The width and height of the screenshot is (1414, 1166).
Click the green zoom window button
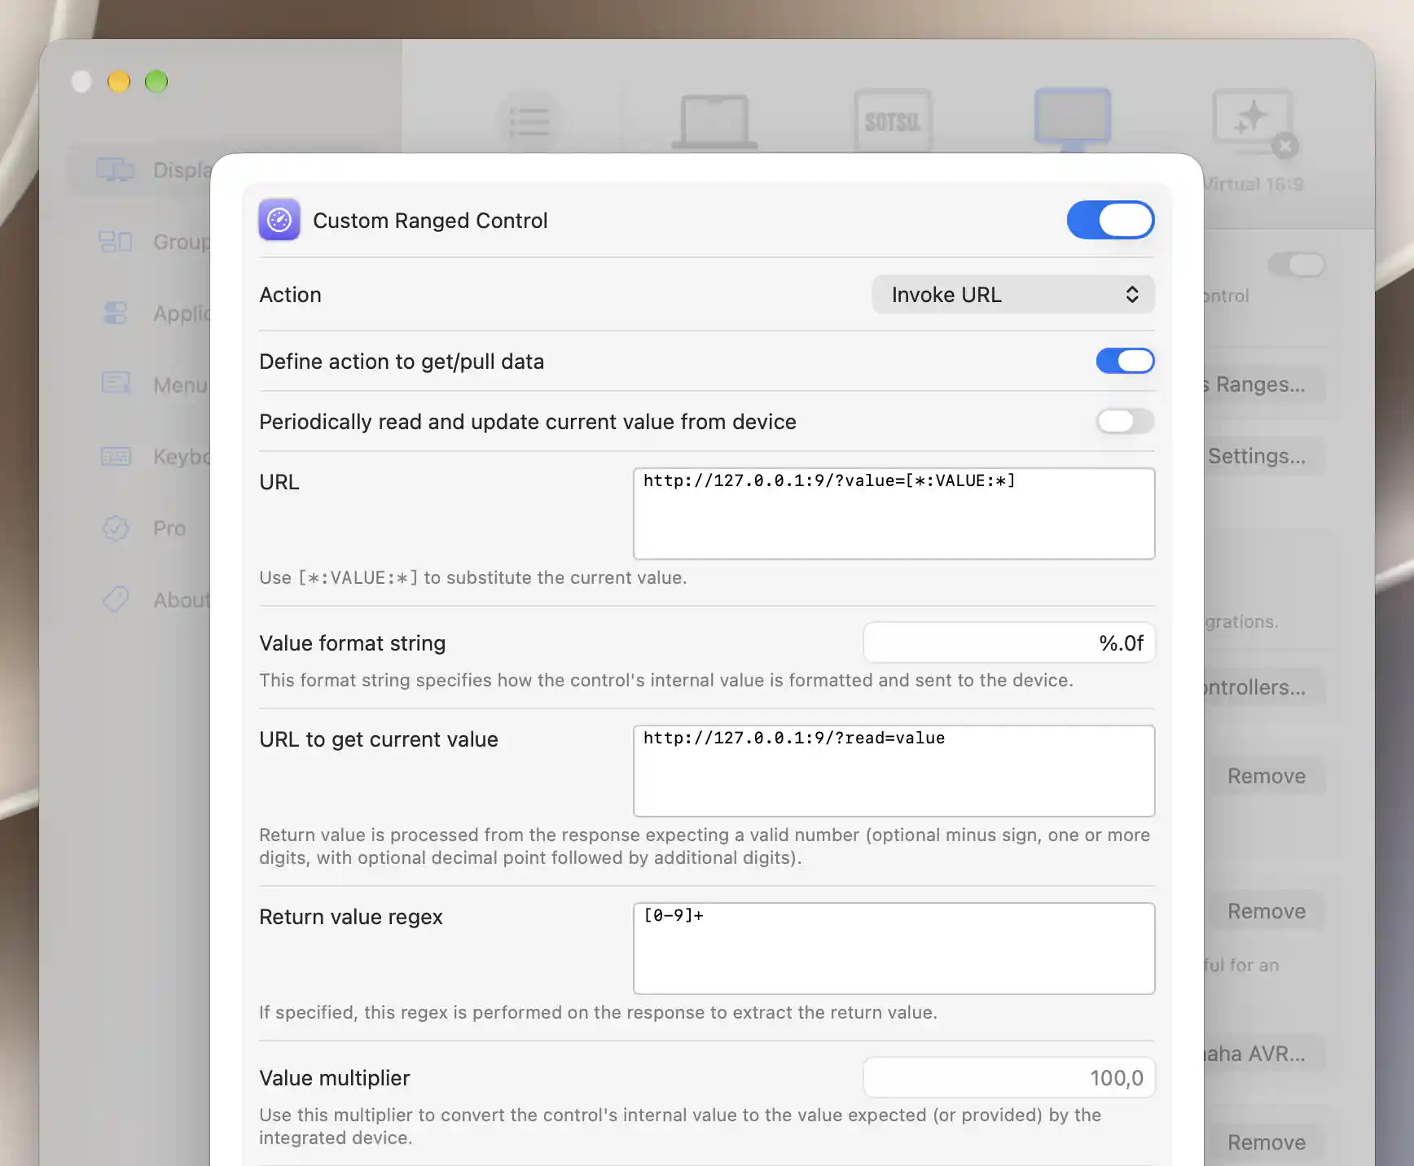156,81
